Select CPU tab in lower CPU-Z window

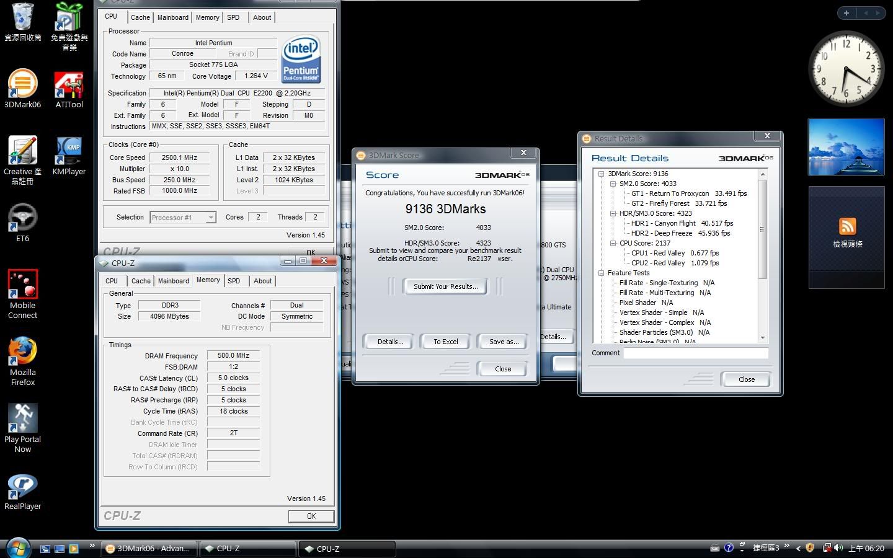112,281
